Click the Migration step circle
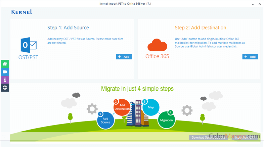 [166, 120]
